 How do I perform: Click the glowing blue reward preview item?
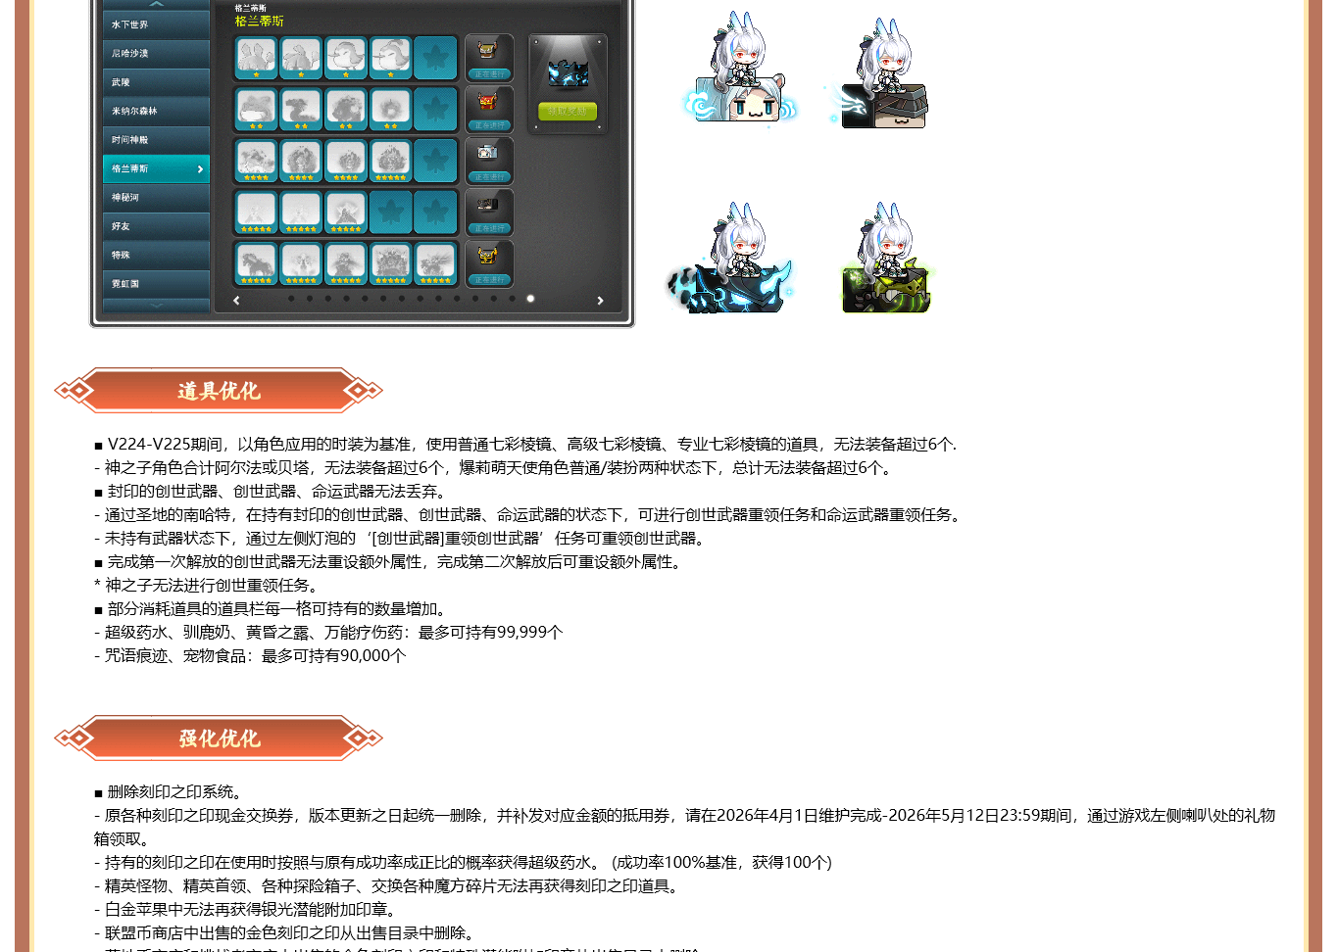tap(568, 72)
